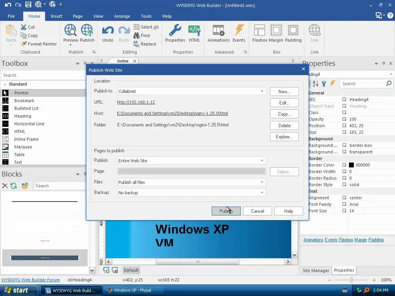Toggle the checkbox beside Font Family
Screen dimensions: 395x296
pos(344,204)
